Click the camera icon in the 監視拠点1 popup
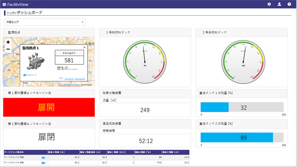Viewport: 297px width, 167px height. coord(25,75)
